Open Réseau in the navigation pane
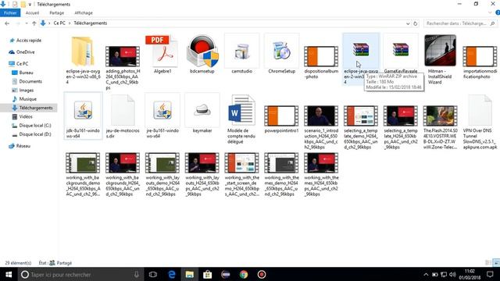This screenshot has height=281, width=500. point(20,146)
